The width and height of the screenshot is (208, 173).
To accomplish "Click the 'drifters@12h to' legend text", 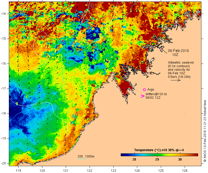I will pos(156,94).
